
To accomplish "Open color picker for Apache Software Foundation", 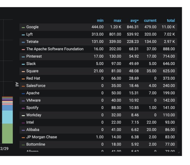I will pyautogui.click(x=23, y=50).
